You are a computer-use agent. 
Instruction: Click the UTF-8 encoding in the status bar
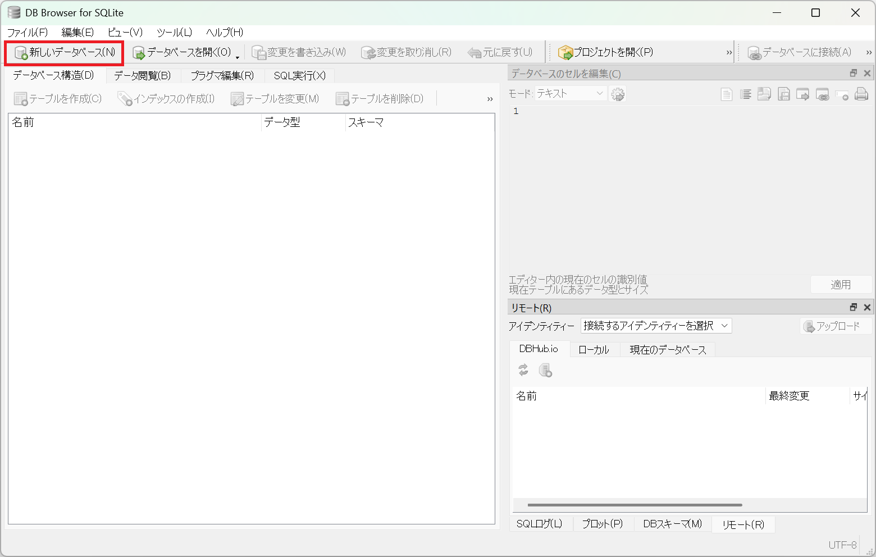842,545
